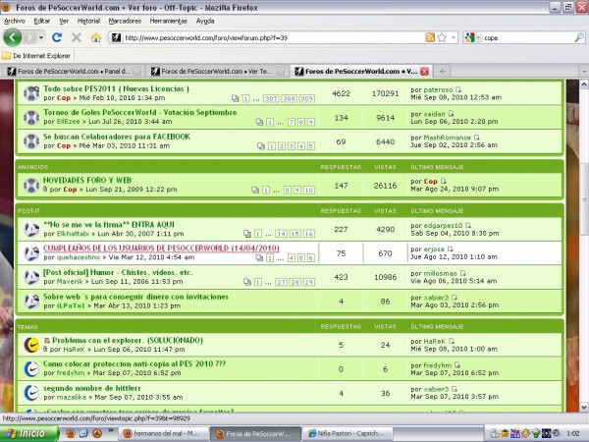This screenshot has height=442, width=589.
Task: View last post icon next to erjose
Action: pos(450,249)
